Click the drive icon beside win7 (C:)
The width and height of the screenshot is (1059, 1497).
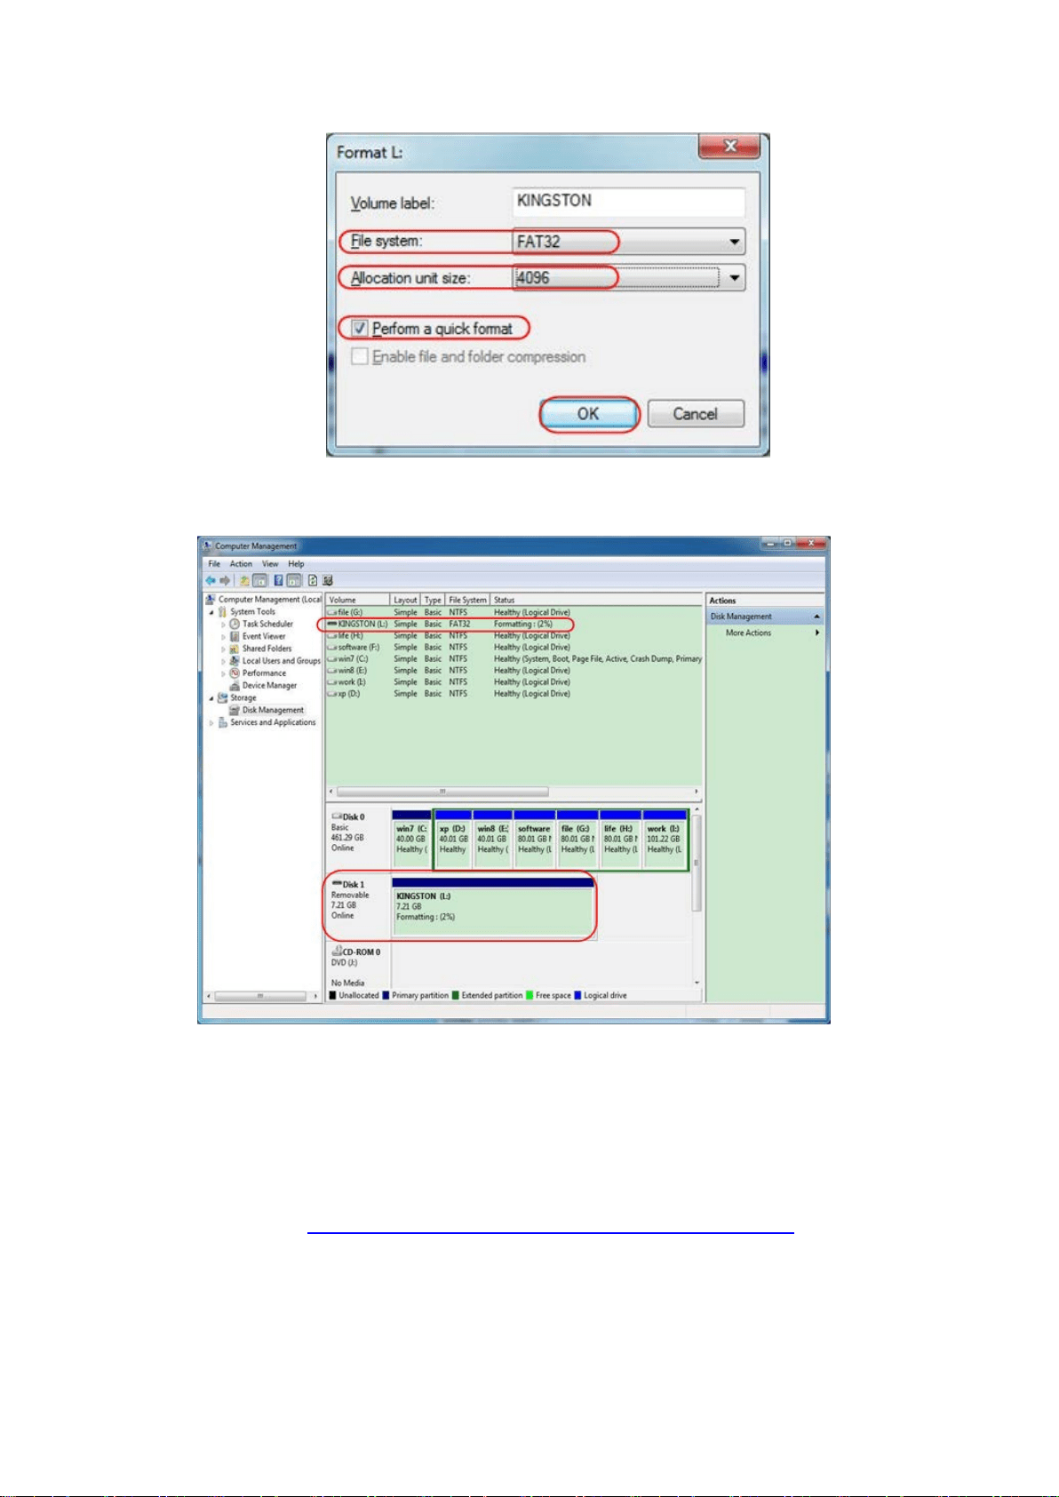332,658
